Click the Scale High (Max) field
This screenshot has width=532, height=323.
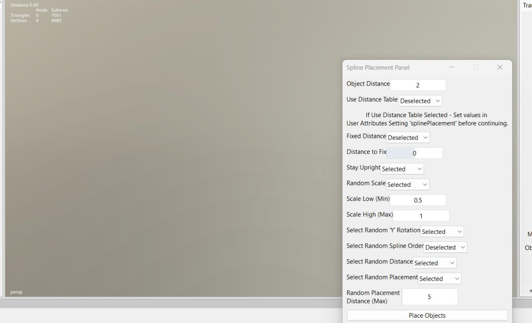[421, 216]
